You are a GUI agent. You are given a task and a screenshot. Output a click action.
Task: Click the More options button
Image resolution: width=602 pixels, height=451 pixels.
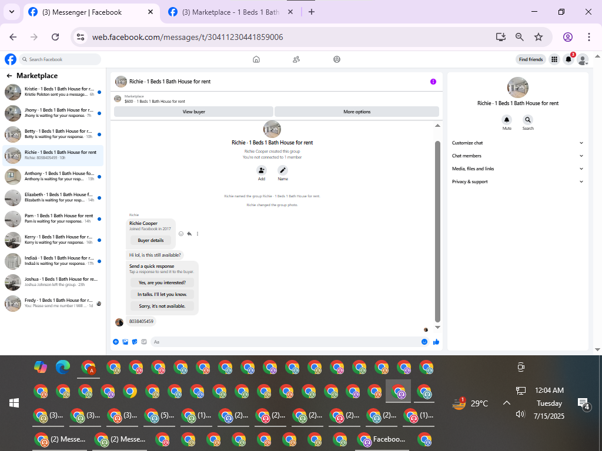[x=357, y=112]
